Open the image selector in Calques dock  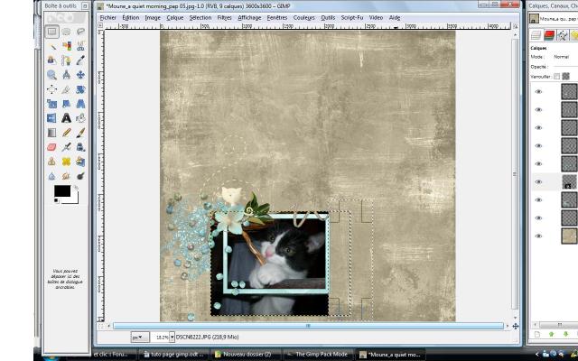[x=553, y=18]
